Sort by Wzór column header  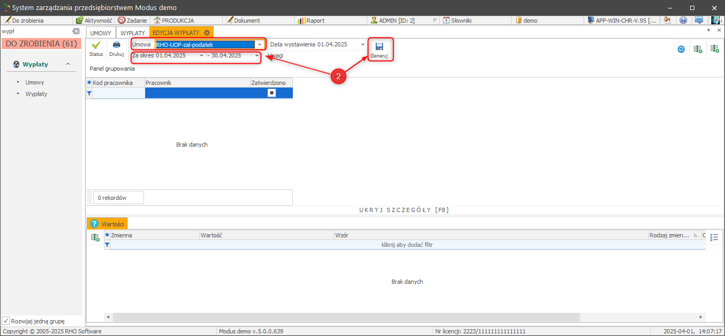click(x=491, y=235)
